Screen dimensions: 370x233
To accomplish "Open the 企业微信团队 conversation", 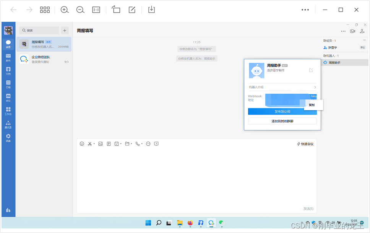I will [44, 59].
